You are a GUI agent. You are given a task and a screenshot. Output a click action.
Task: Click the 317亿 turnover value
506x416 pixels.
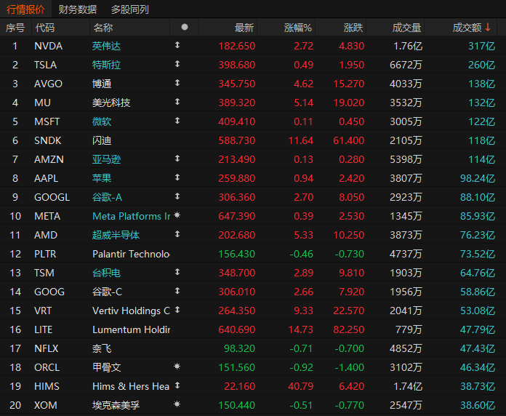(481, 46)
